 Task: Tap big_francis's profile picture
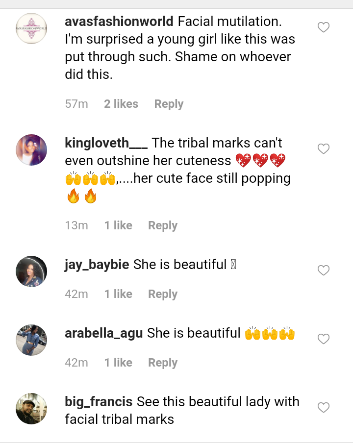pyautogui.click(x=31, y=408)
